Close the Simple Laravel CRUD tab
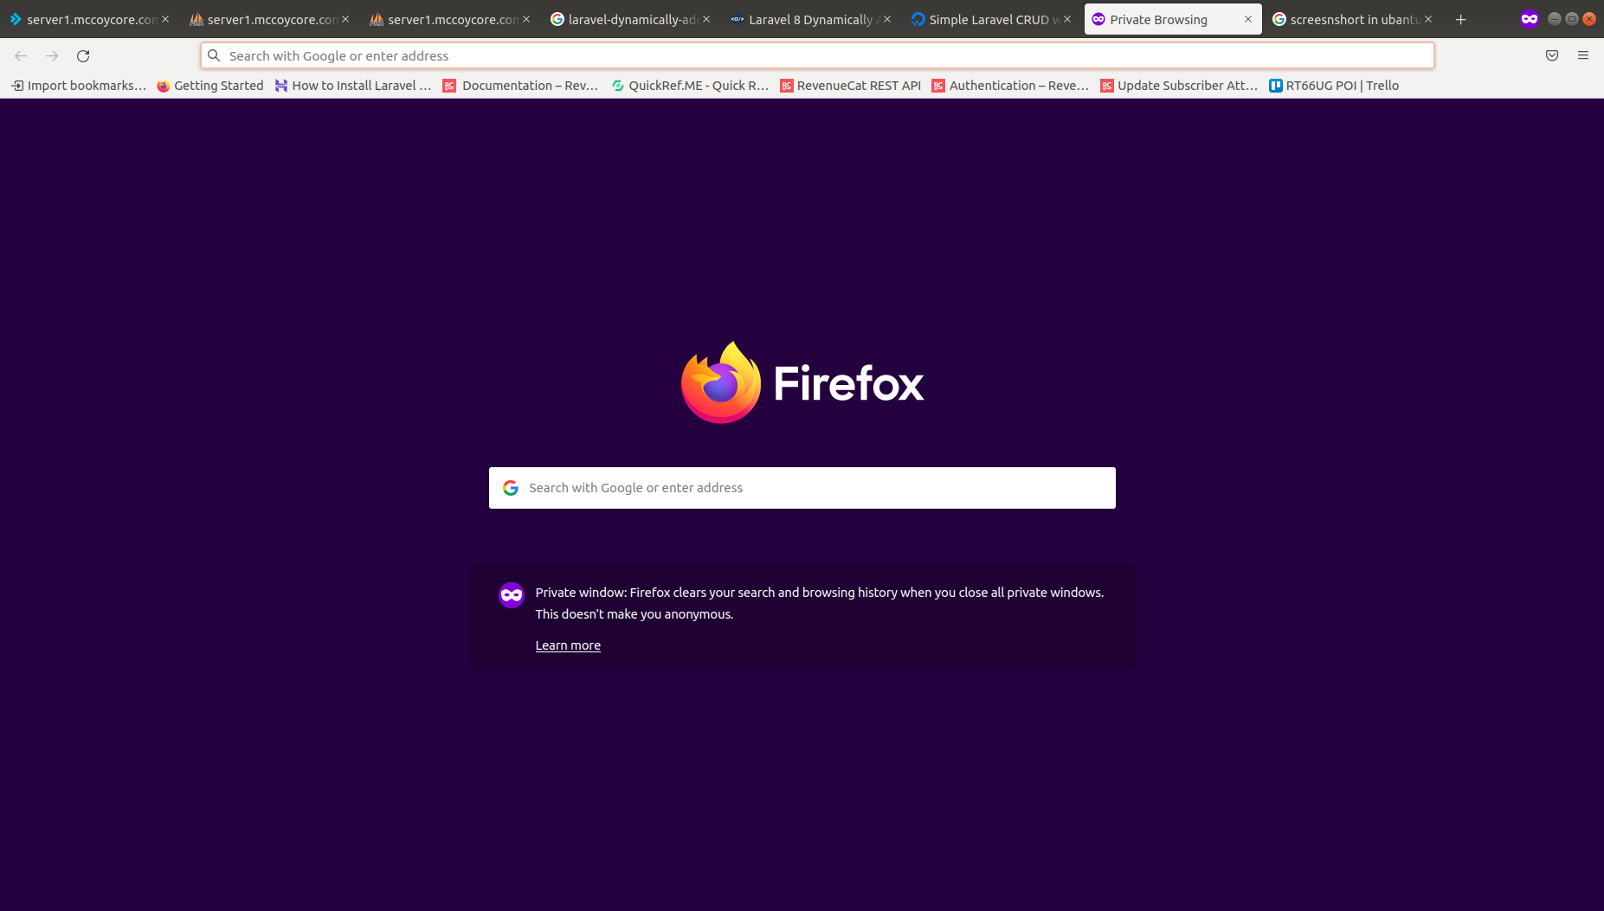Image resolution: width=1604 pixels, height=911 pixels. (1066, 20)
